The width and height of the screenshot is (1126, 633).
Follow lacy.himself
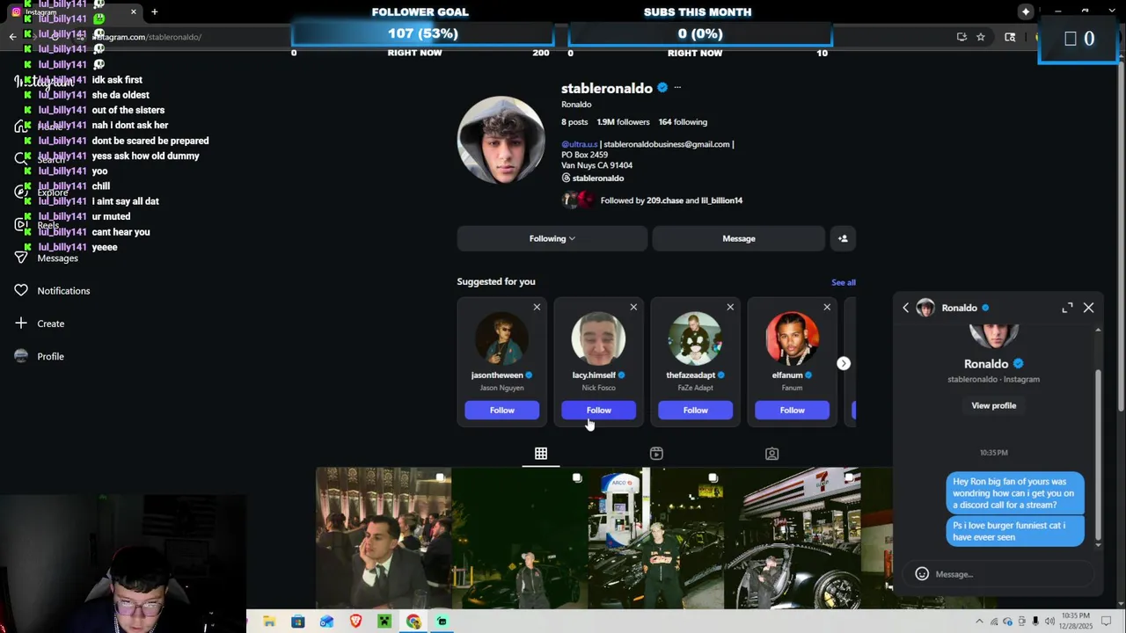click(x=599, y=411)
